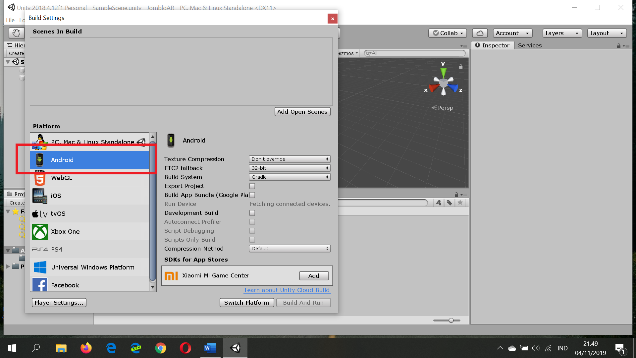Expand the Layers dropdown
This screenshot has width=636, height=358.
[562, 33]
